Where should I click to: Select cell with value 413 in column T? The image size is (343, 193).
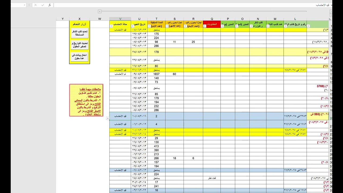coord(156,146)
